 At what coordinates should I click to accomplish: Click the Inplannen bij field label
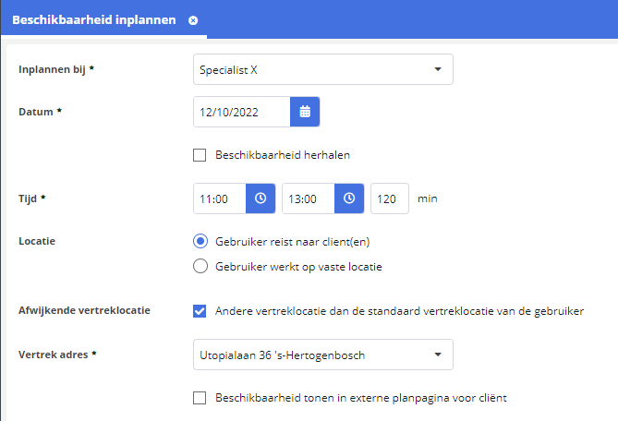pyautogui.click(x=56, y=69)
